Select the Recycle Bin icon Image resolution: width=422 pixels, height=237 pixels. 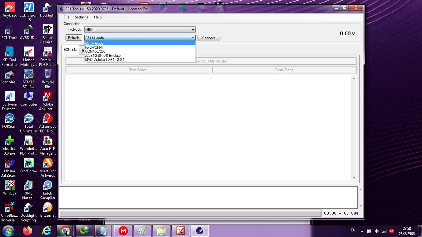pyautogui.click(x=48, y=79)
